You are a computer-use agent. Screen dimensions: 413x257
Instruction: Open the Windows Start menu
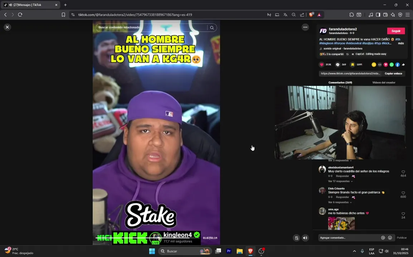pyautogui.click(x=152, y=251)
